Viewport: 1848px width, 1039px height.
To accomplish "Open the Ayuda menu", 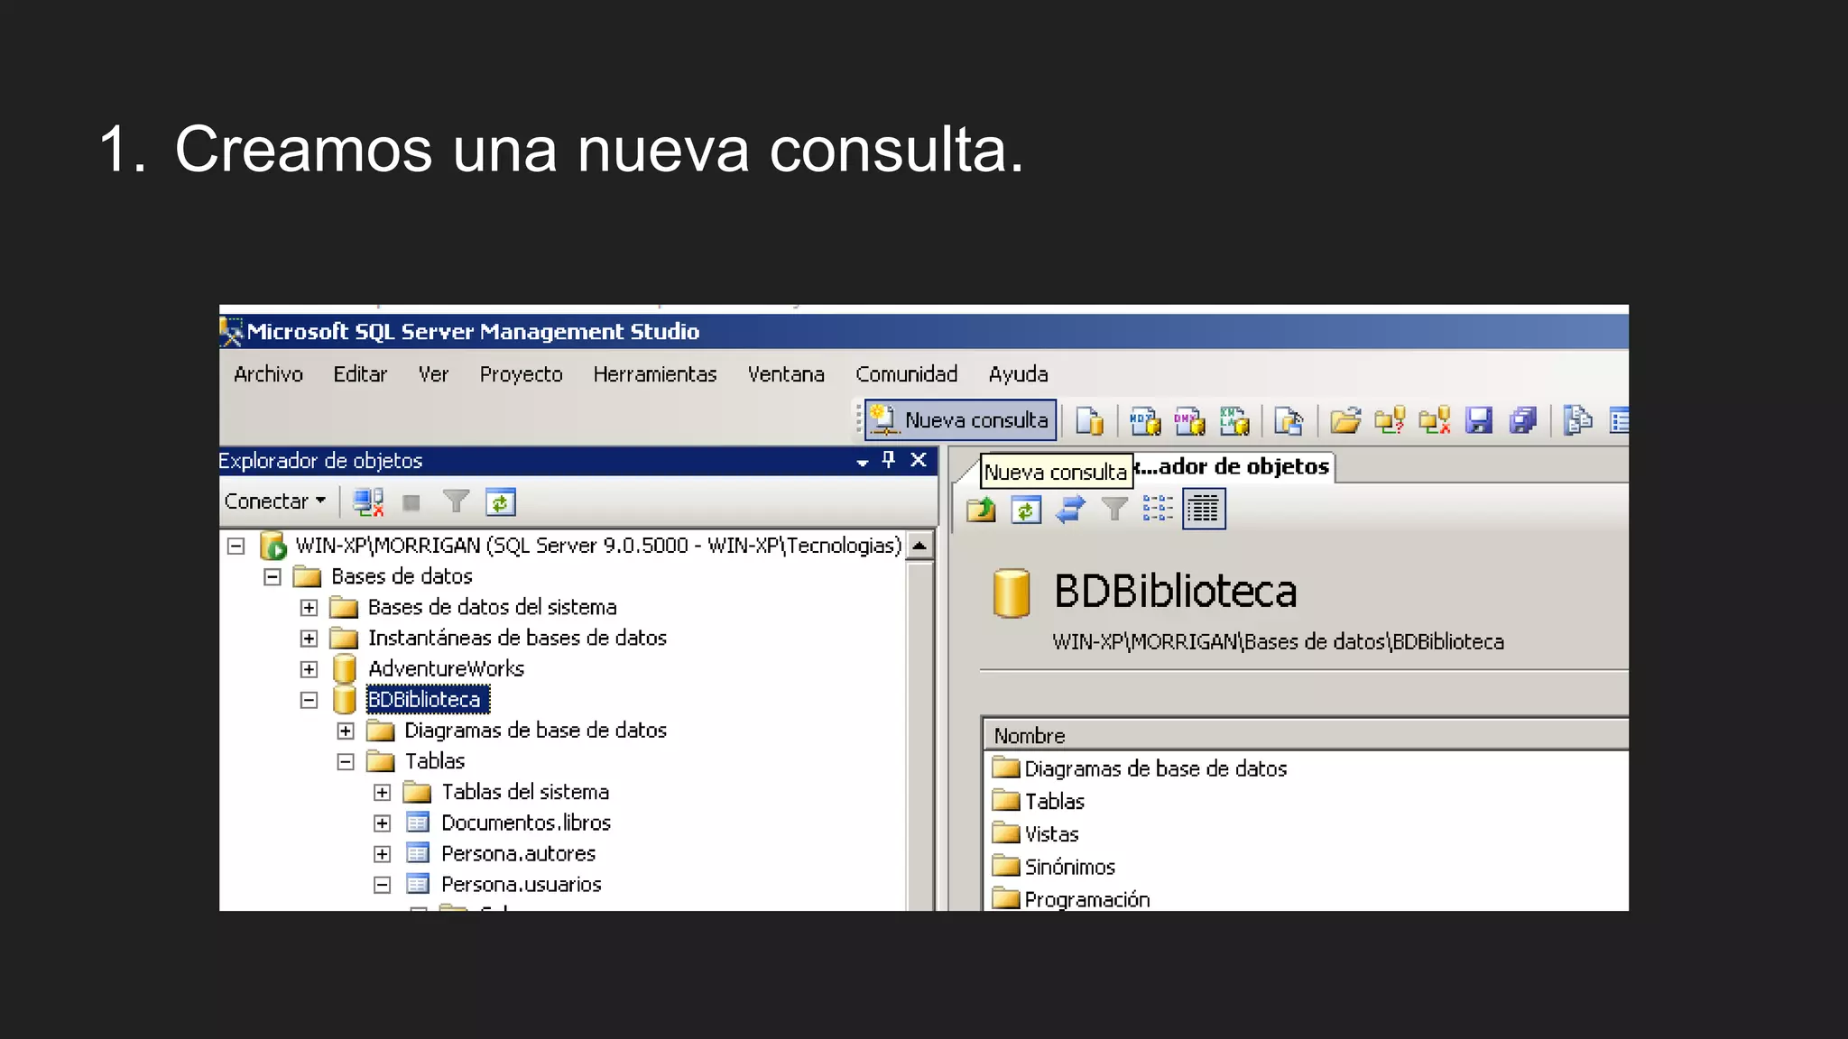I will tap(1018, 374).
